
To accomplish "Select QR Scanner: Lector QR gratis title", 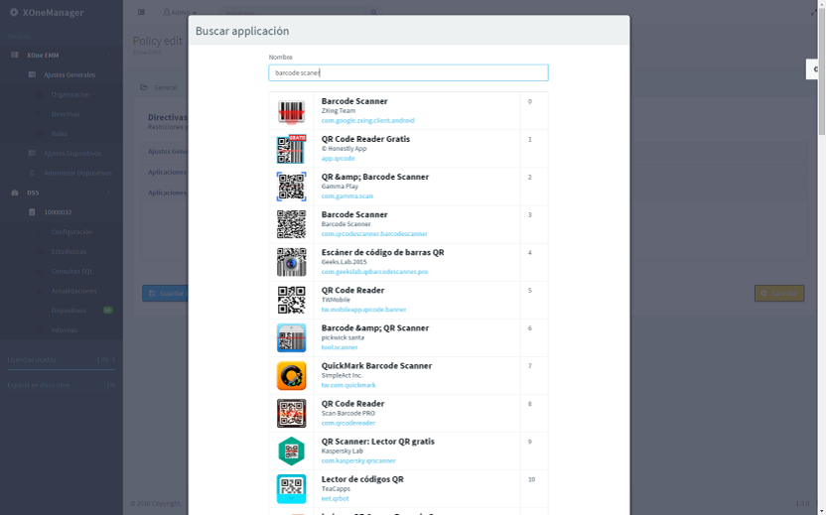I will point(377,442).
